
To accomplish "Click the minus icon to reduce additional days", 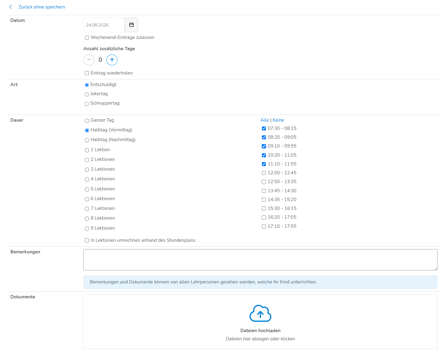I will (x=89, y=60).
